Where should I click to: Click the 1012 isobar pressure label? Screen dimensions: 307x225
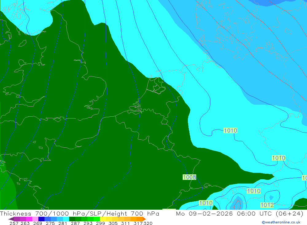click(x=267, y=205)
